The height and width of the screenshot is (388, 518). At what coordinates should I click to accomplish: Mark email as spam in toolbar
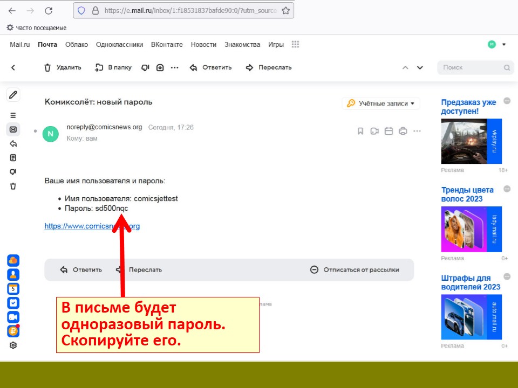click(x=145, y=68)
